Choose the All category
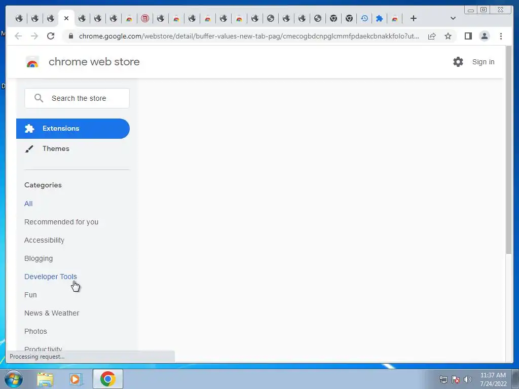 click(28, 204)
